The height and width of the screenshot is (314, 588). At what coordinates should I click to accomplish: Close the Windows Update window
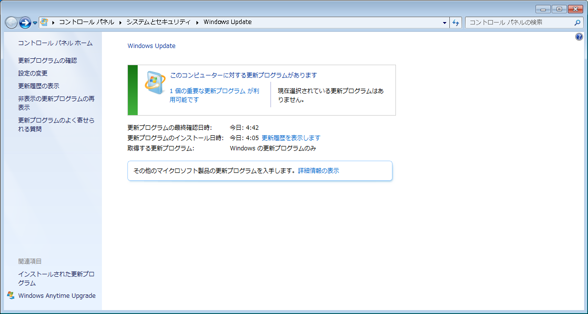coord(575,9)
